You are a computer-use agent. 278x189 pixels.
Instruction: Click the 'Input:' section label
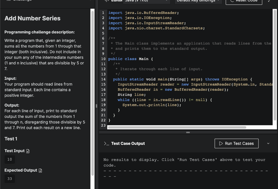[x=11, y=78]
